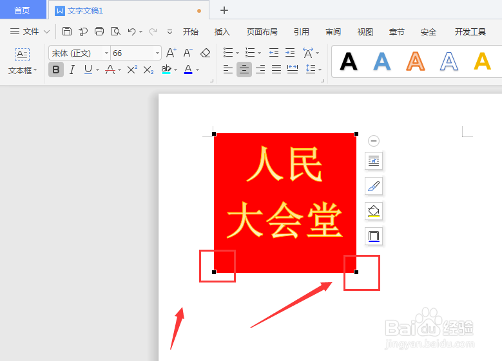Toggle Subscript X₂
Viewport: 502px width, 361px height.
pyautogui.click(x=148, y=69)
